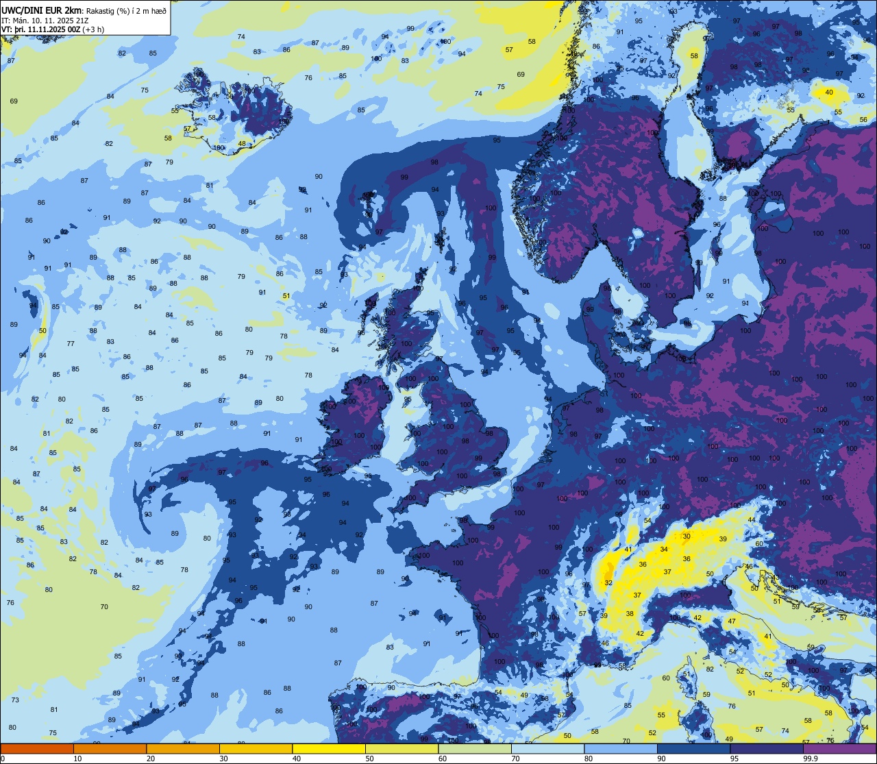Click the legend tick label "10"

point(77,759)
